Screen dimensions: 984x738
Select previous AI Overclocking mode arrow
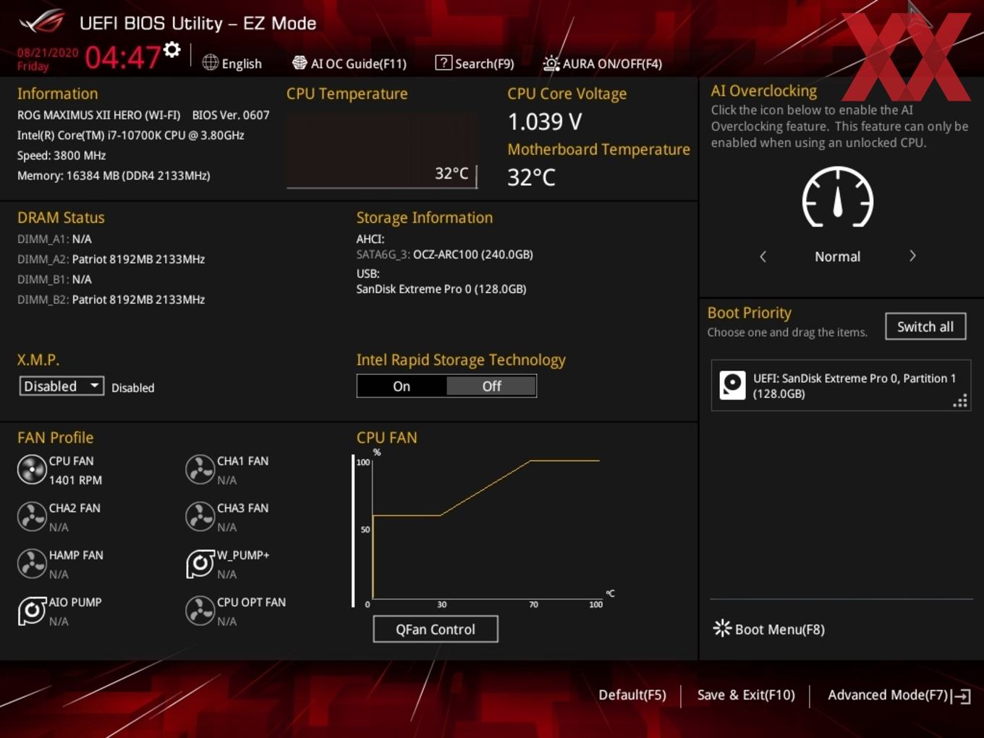pyautogui.click(x=763, y=256)
